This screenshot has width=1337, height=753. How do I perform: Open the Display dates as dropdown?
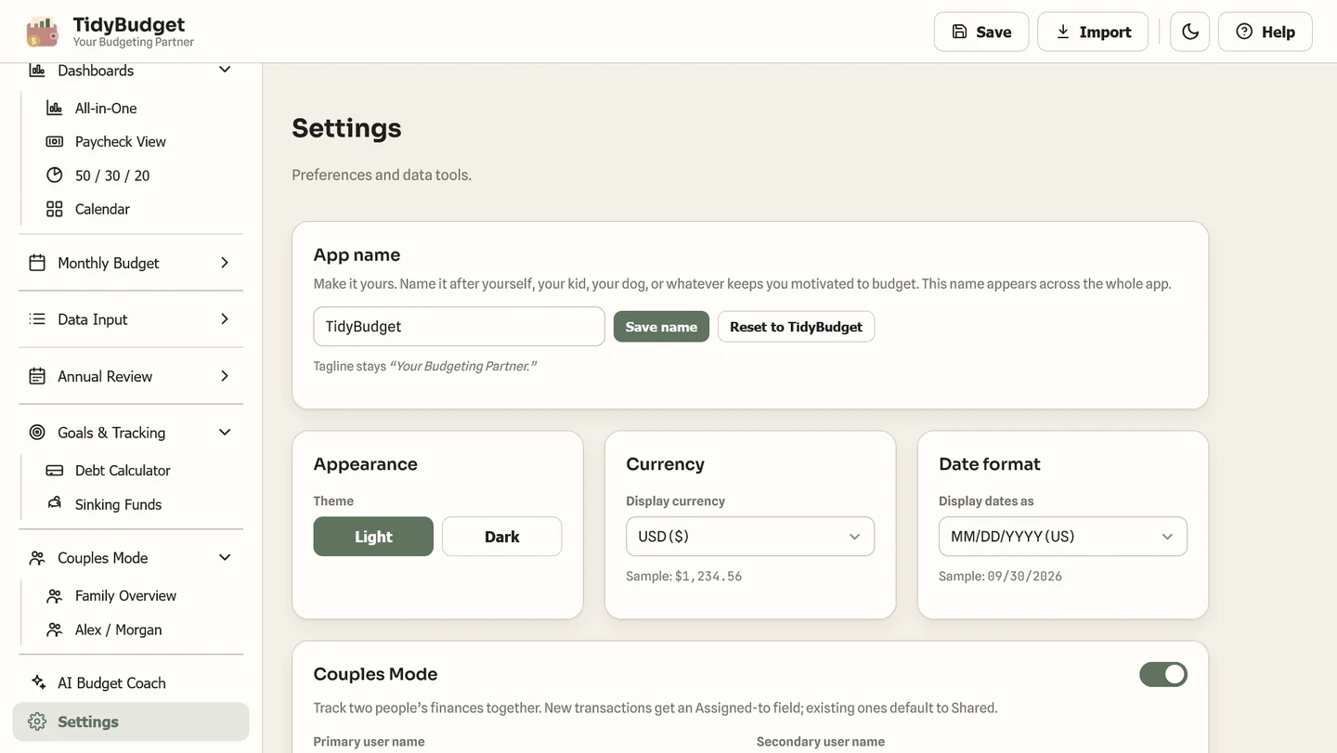1063,537
